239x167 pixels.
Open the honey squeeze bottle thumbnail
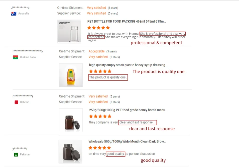(x=71, y=75)
